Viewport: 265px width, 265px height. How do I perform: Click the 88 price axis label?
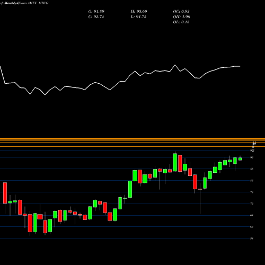coord(252,169)
